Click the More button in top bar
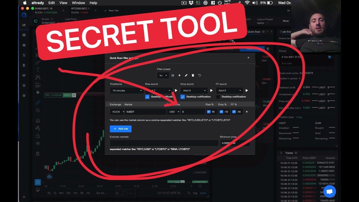 pos(286,21)
